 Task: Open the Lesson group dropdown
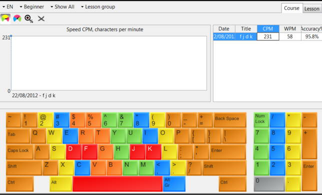(x=98, y=7)
